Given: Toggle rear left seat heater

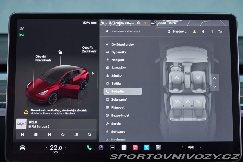Looking at the screenshot, I should coord(178,101).
